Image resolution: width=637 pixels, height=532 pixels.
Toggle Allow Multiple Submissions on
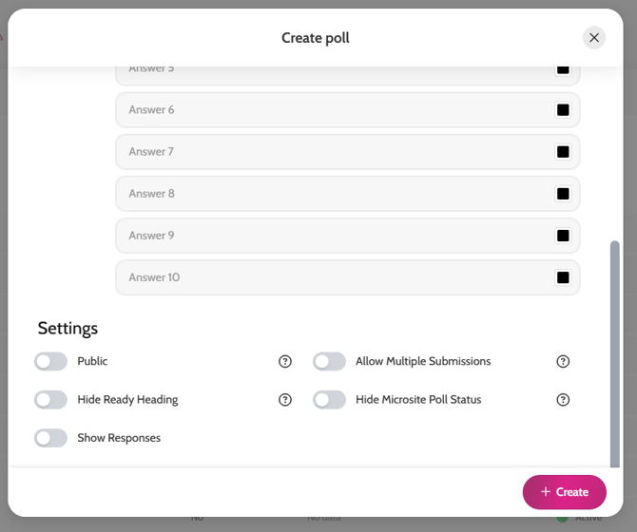pos(330,362)
